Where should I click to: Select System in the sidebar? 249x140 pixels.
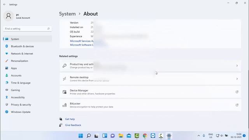(x=27, y=39)
